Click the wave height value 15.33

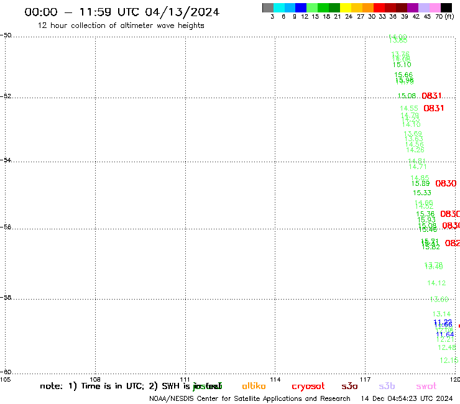[x=422, y=193]
